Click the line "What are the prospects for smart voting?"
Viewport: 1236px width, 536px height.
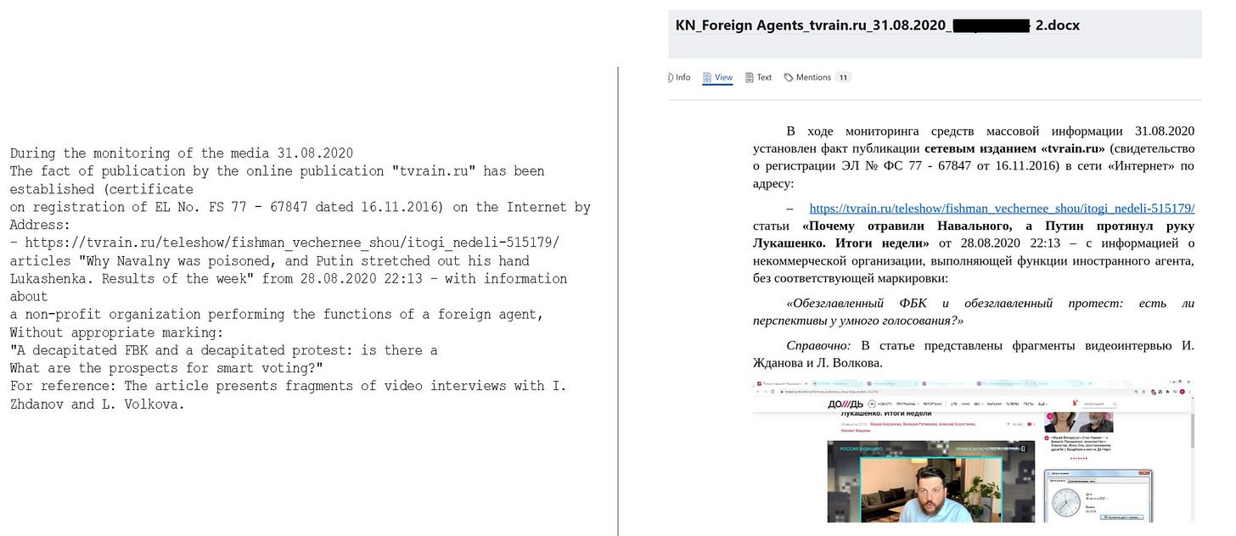pos(166,368)
